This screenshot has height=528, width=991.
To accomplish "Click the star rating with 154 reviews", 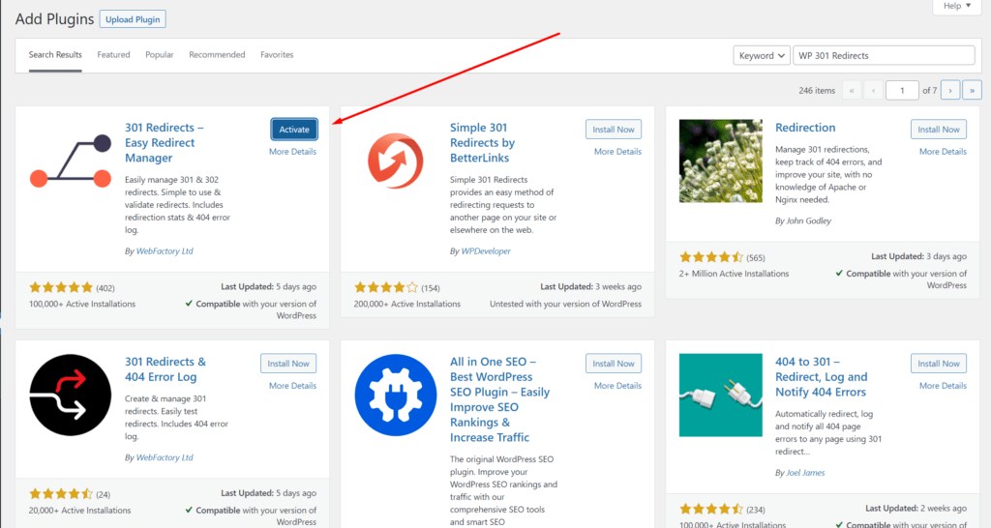I will 386,288.
